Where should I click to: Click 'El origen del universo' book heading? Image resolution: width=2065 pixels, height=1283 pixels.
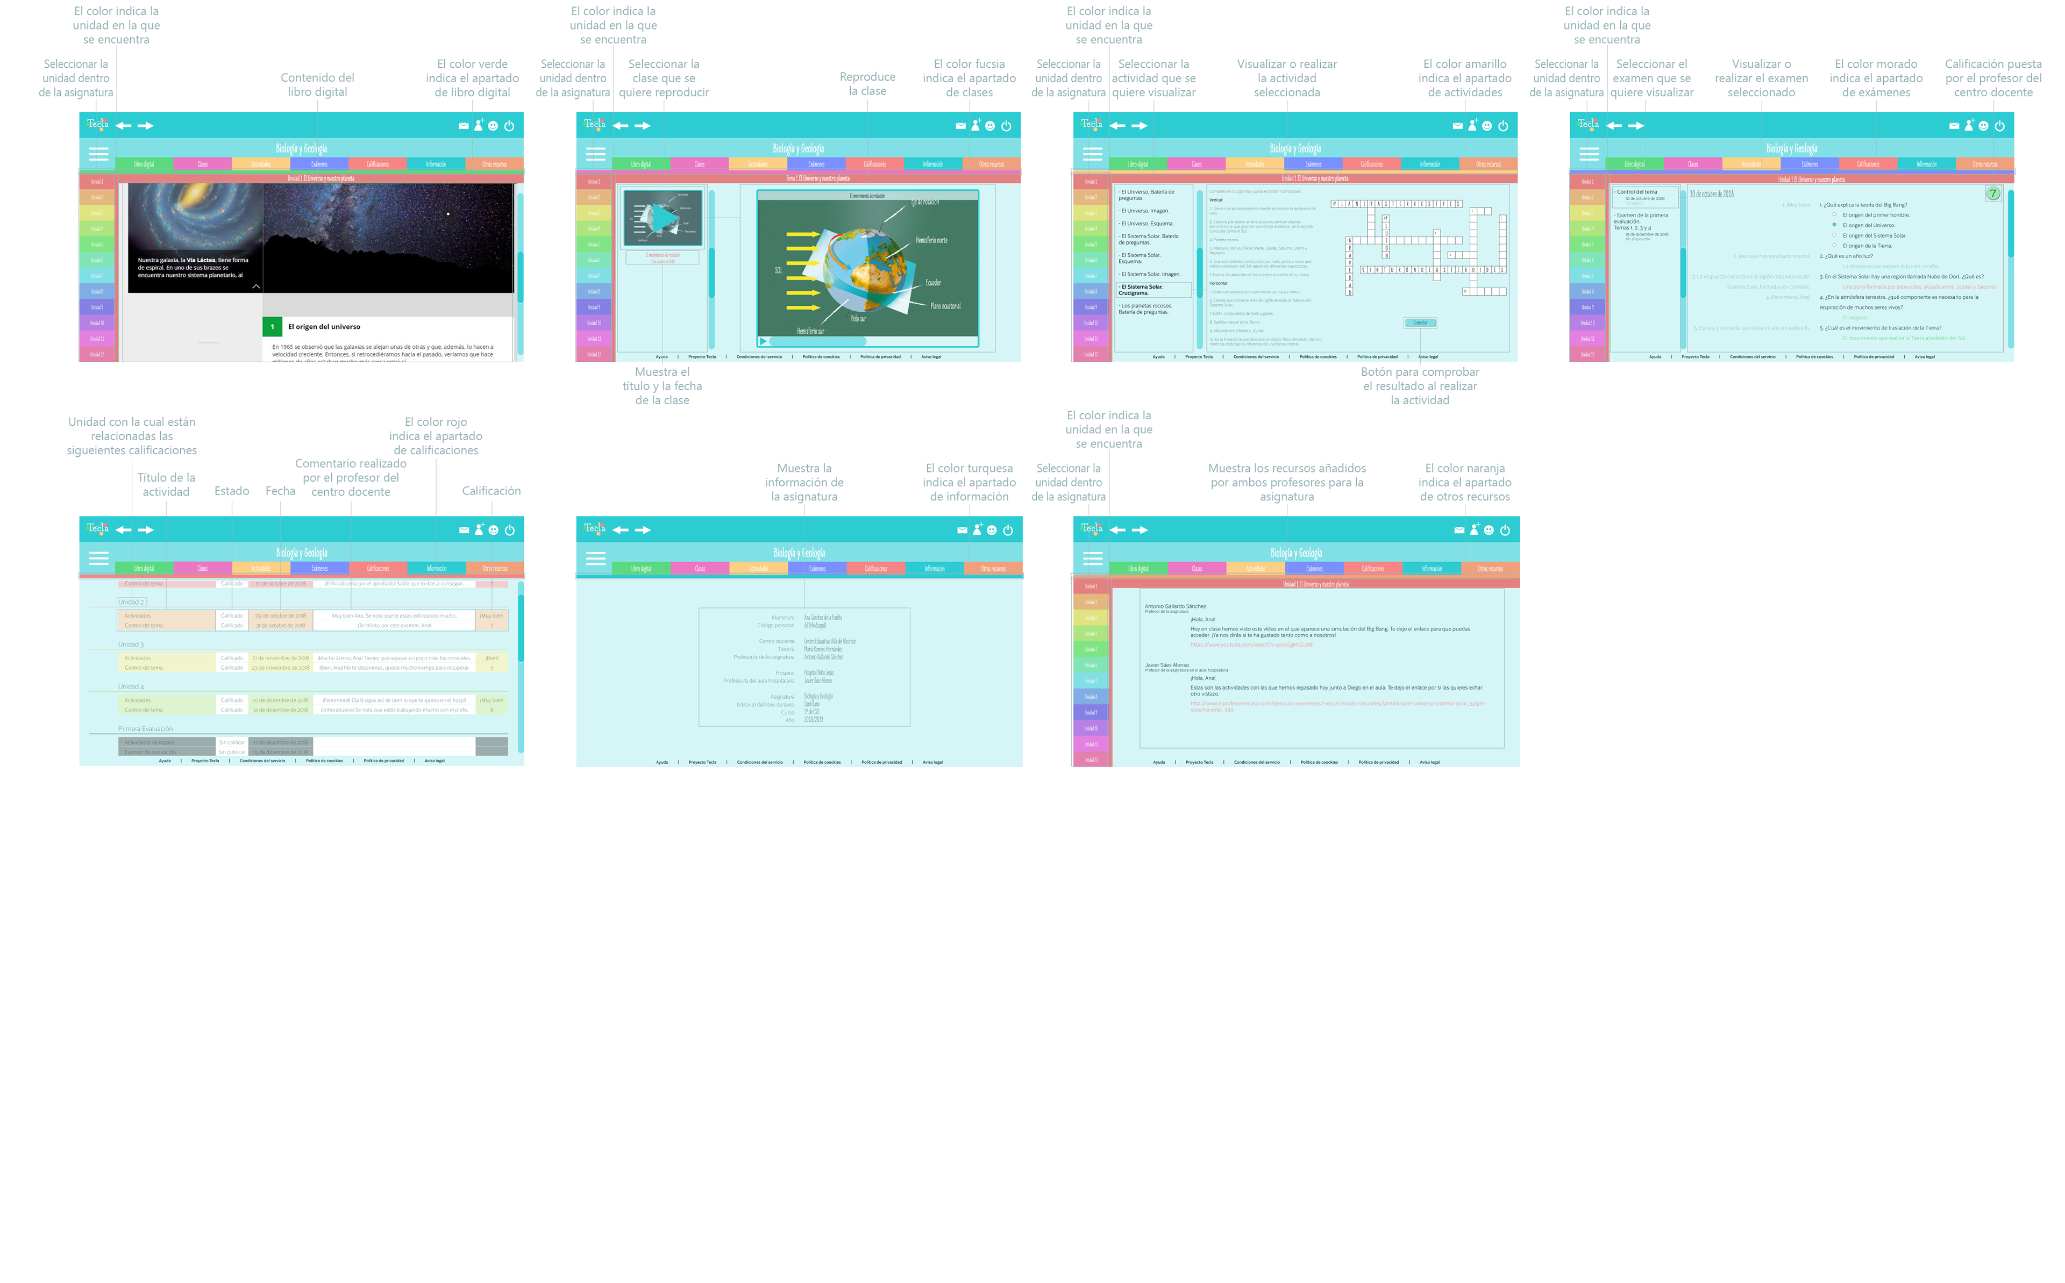324,327
